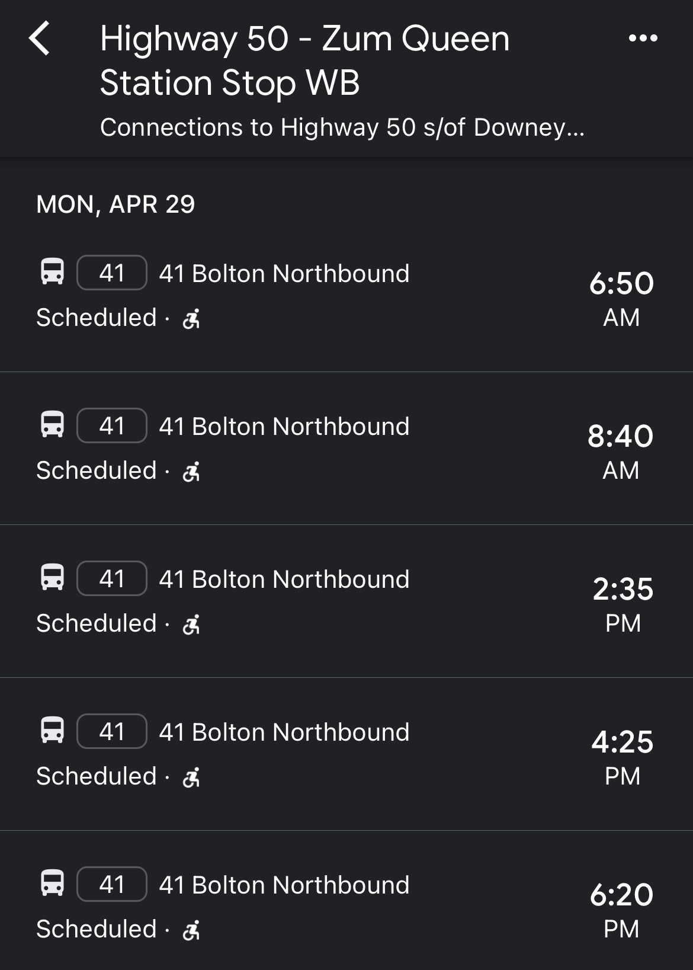Open 41 Bolton Northbound at 4:25 PM
Image resolution: width=693 pixels, height=970 pixels.
(284, 732)
